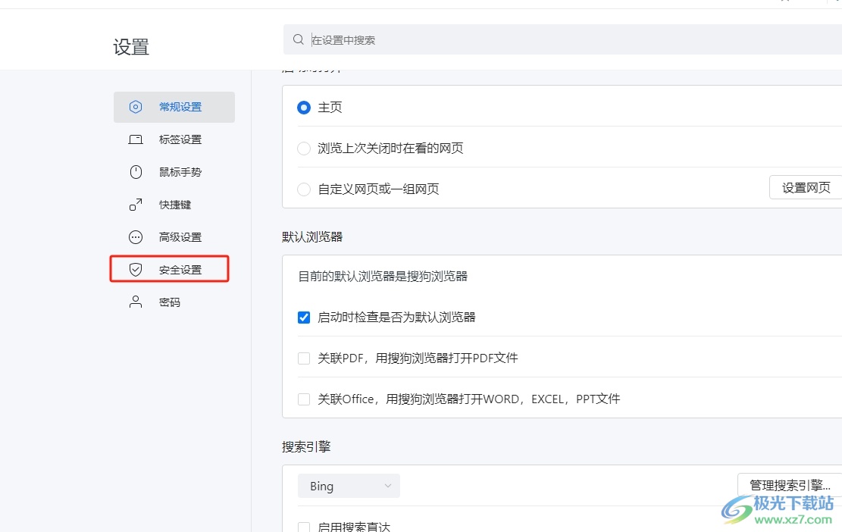
Task: Click the 设置 page title
Action: 131,47
